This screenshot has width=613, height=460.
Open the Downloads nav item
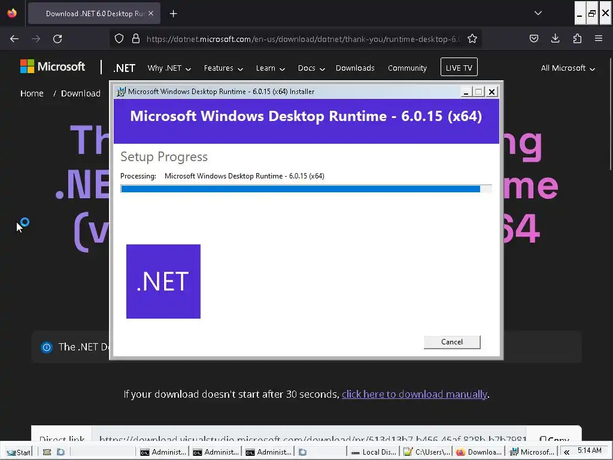[x=355, y=68]
